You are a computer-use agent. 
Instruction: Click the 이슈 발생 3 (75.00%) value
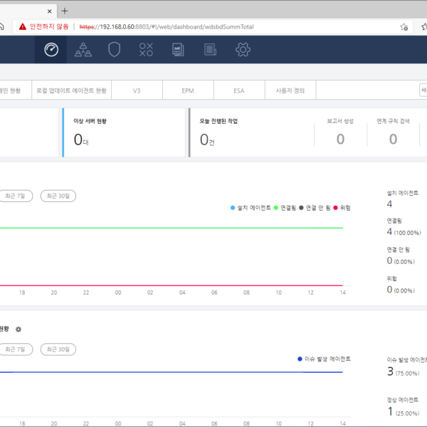pos(404,371)
